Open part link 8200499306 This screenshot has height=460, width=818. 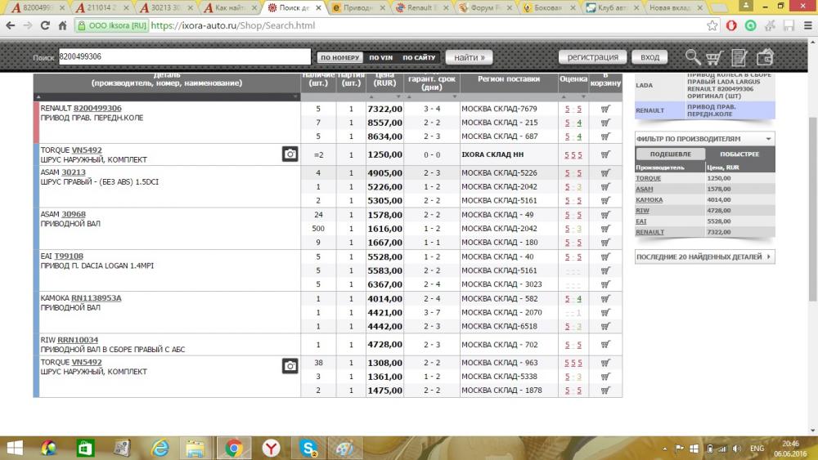coord(97,109)
